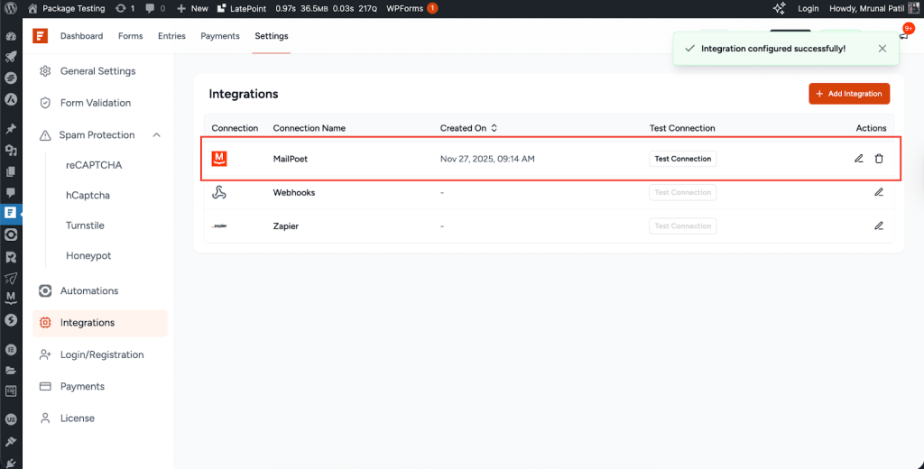Click the R-shaped plugin icon in WP sidebar
Screen dimensions: 924x469
point(11,257)
